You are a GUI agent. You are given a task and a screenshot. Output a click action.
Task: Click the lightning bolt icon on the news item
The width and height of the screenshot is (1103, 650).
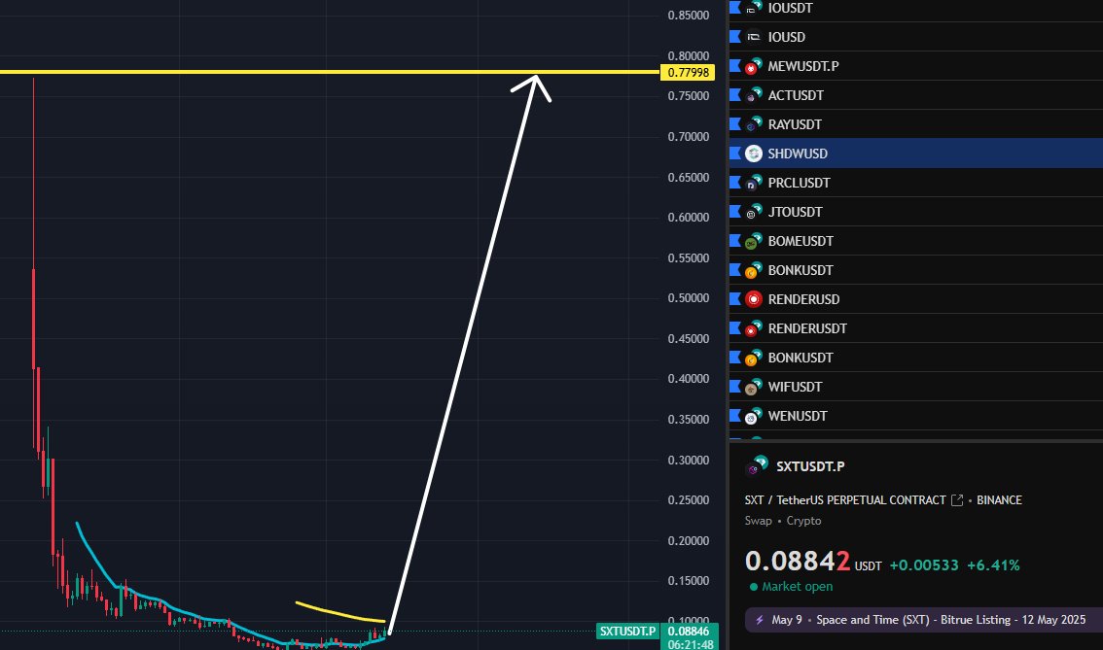pyautogui.click(x=760, y=620)
